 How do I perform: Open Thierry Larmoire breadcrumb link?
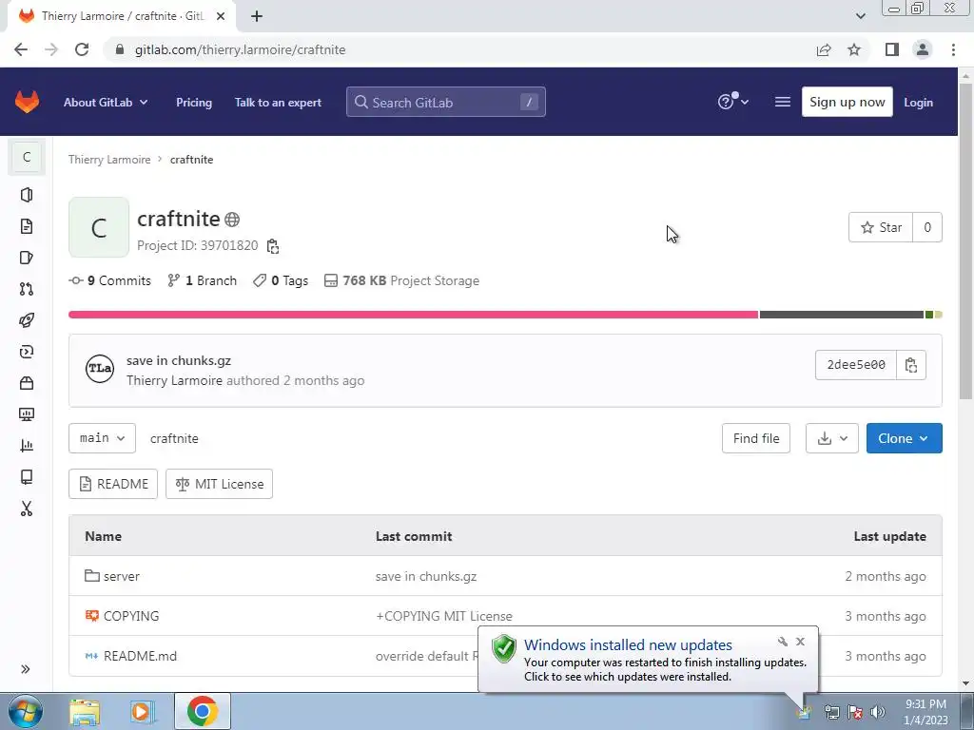109,160
